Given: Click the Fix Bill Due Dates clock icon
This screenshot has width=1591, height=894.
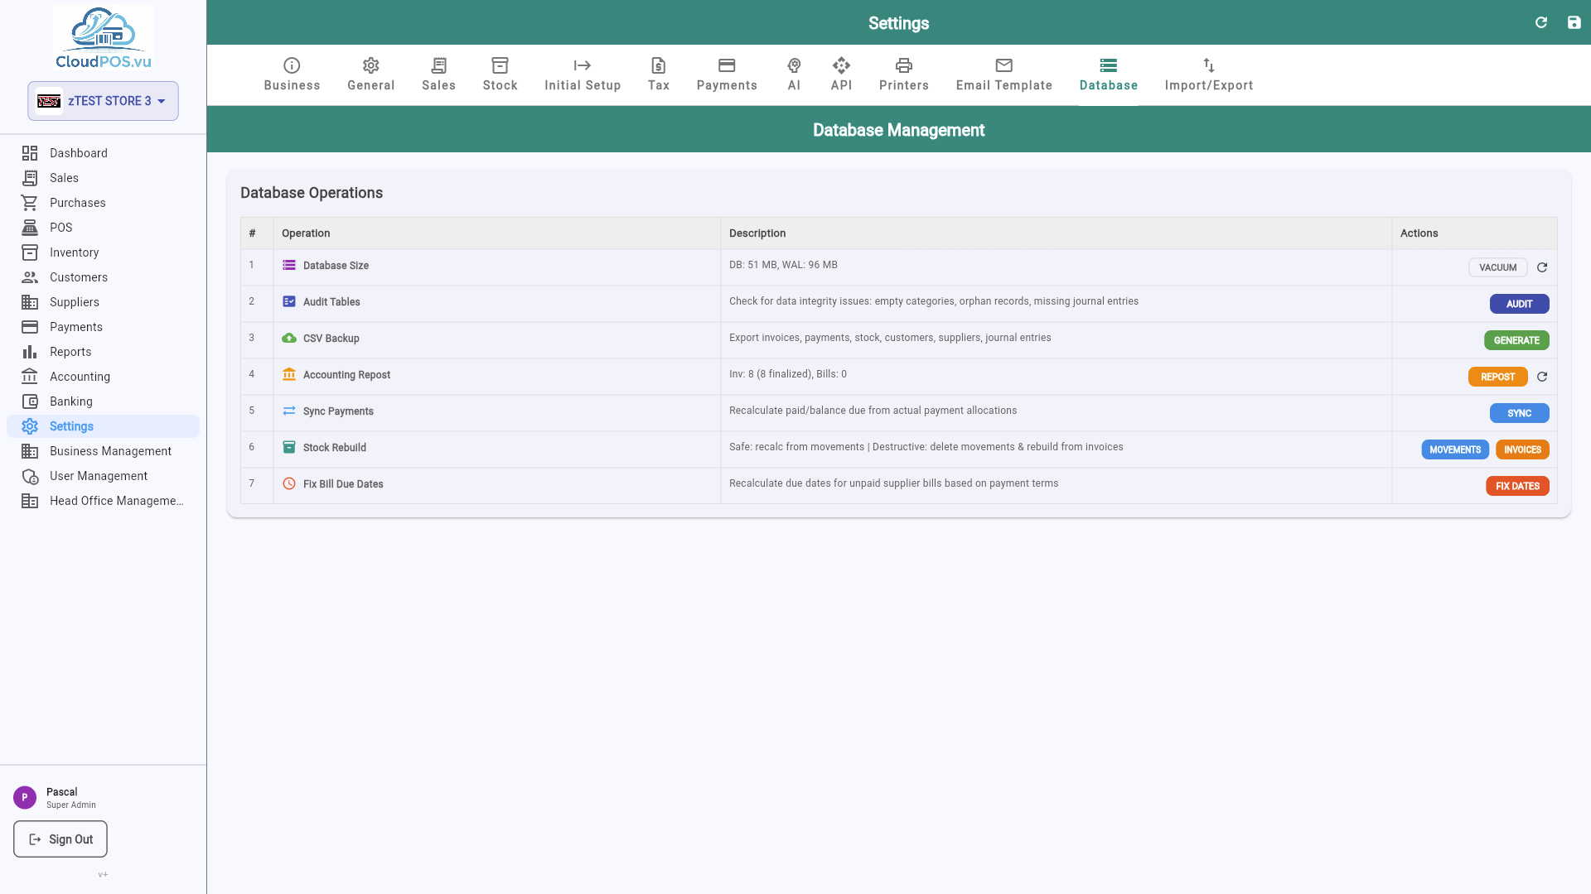Looking at the screenshot, I should 289,483.
